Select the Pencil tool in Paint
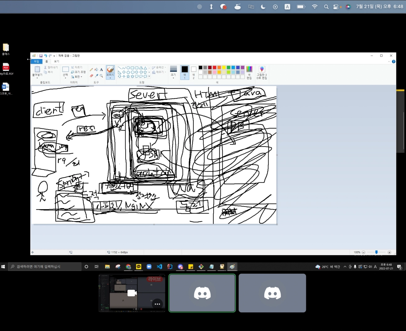The width and height of the screenshot is (406, 331). tap(91, 70)
